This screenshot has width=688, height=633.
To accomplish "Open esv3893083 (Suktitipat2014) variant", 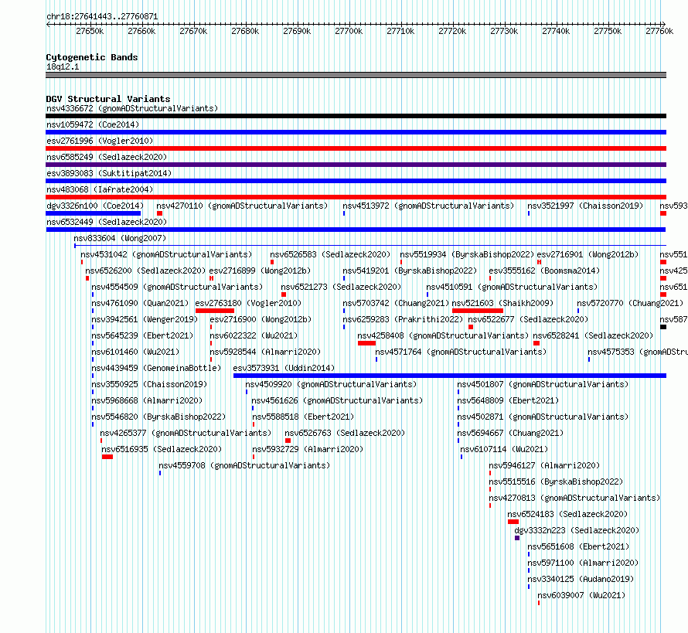I will pyautogui.click(x=109, y=173).
